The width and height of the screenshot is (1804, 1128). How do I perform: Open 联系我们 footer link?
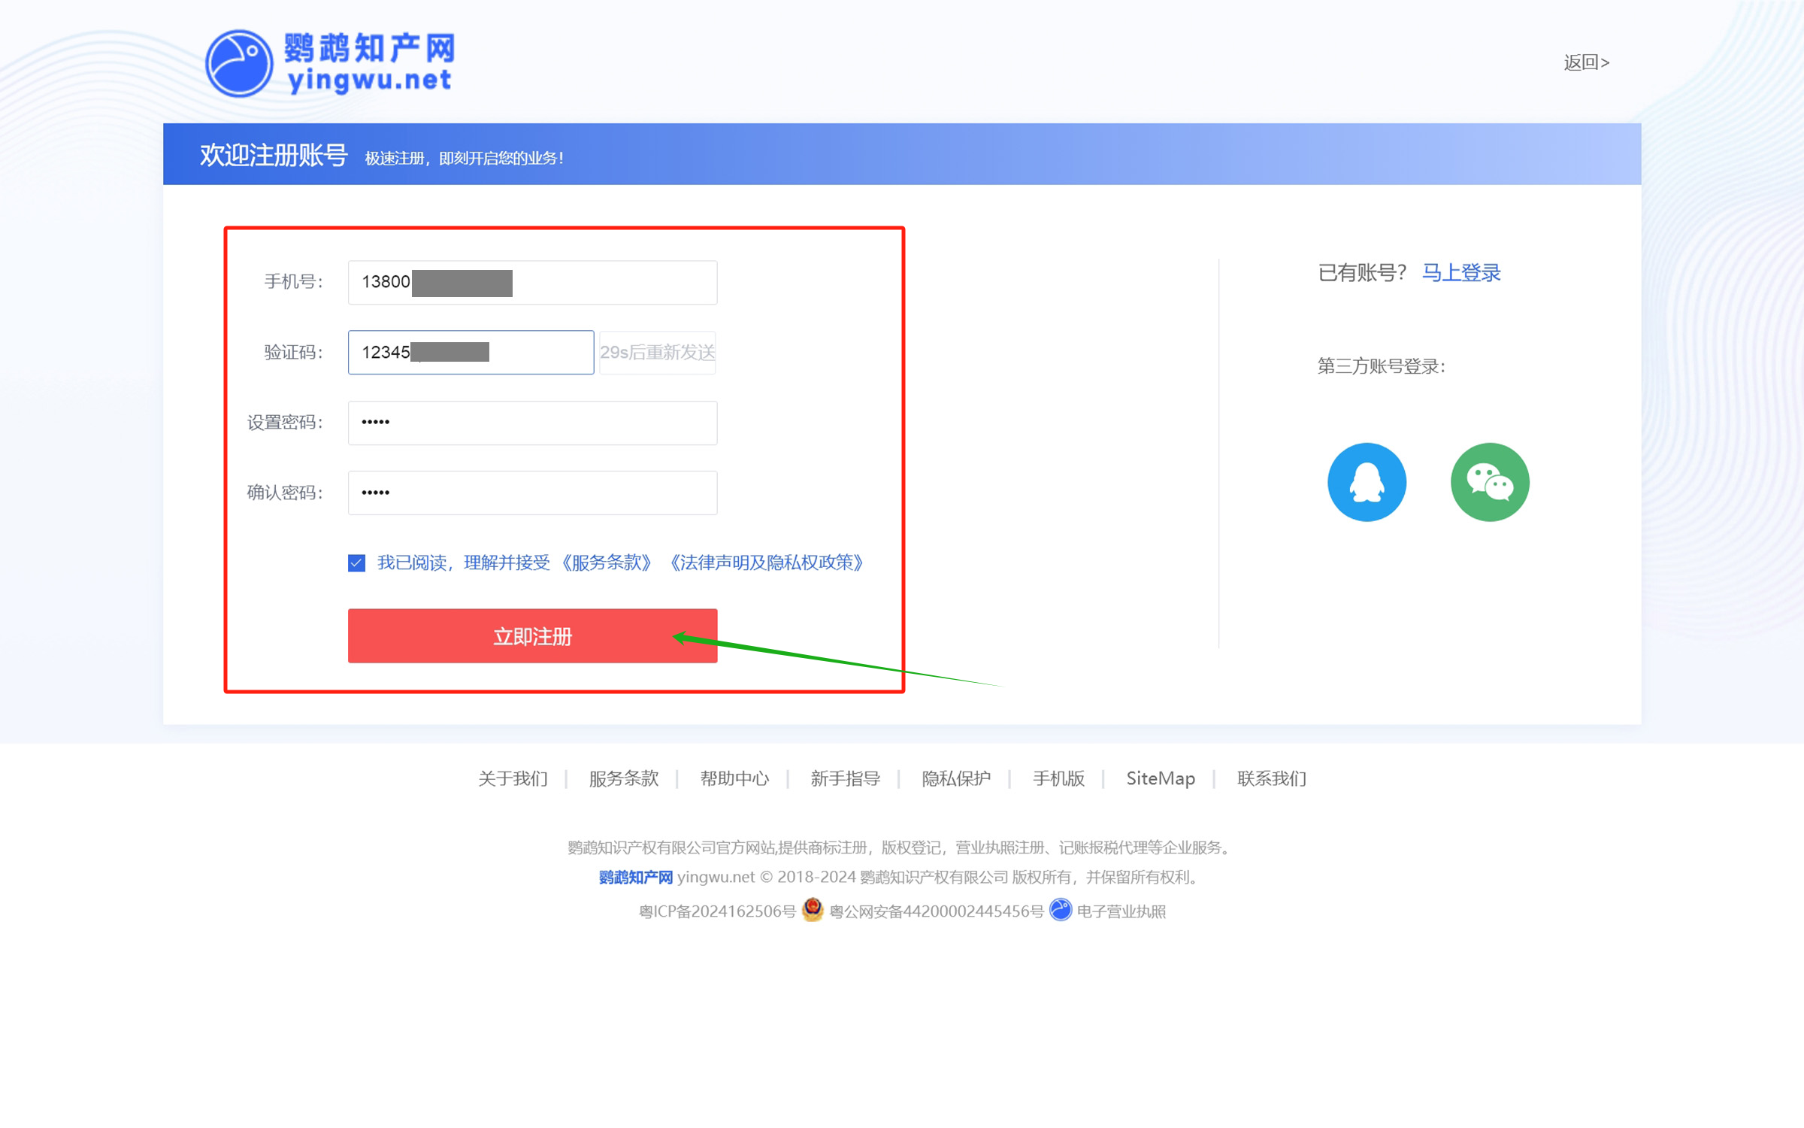(1271, 778)
